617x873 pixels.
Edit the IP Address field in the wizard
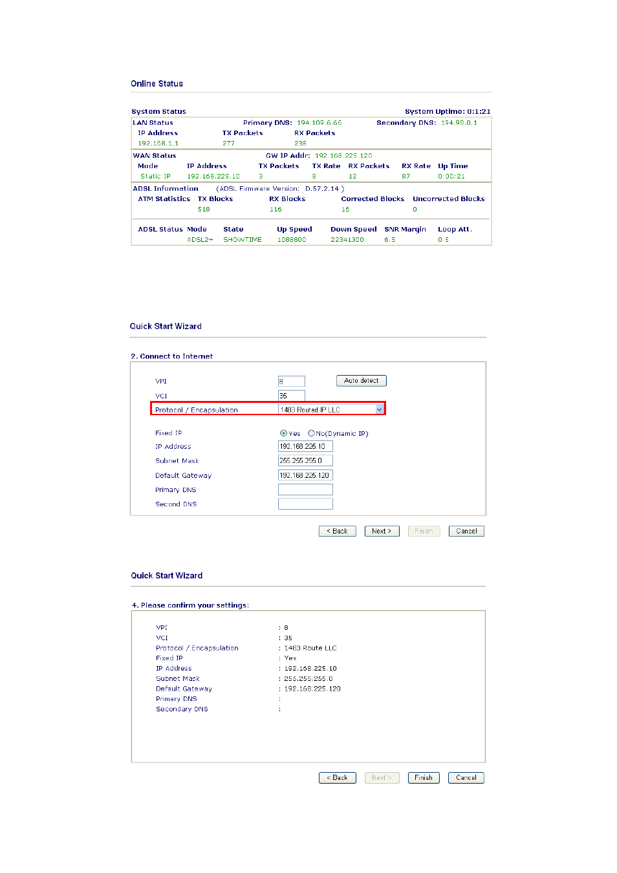point(305,446)
